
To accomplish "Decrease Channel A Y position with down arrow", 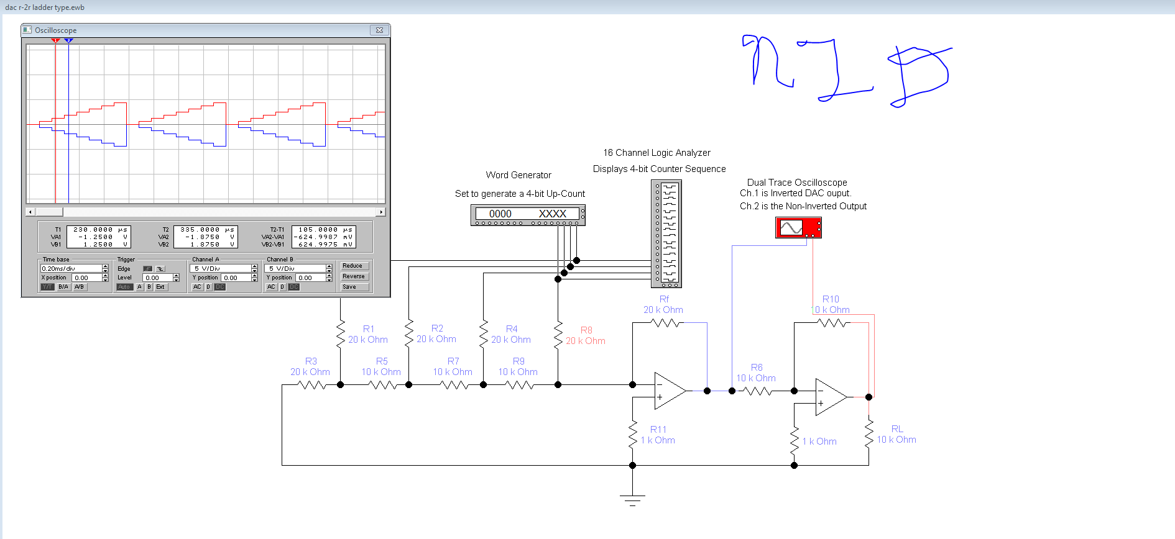I will 254,279.
